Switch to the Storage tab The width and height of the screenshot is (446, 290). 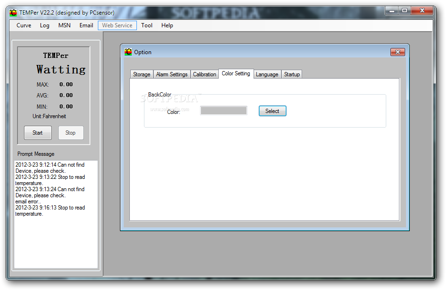pyautogui.click(x=142, y=74)
